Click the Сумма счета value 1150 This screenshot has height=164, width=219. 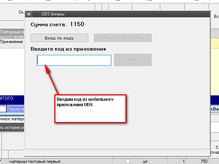tap(77, 24)
